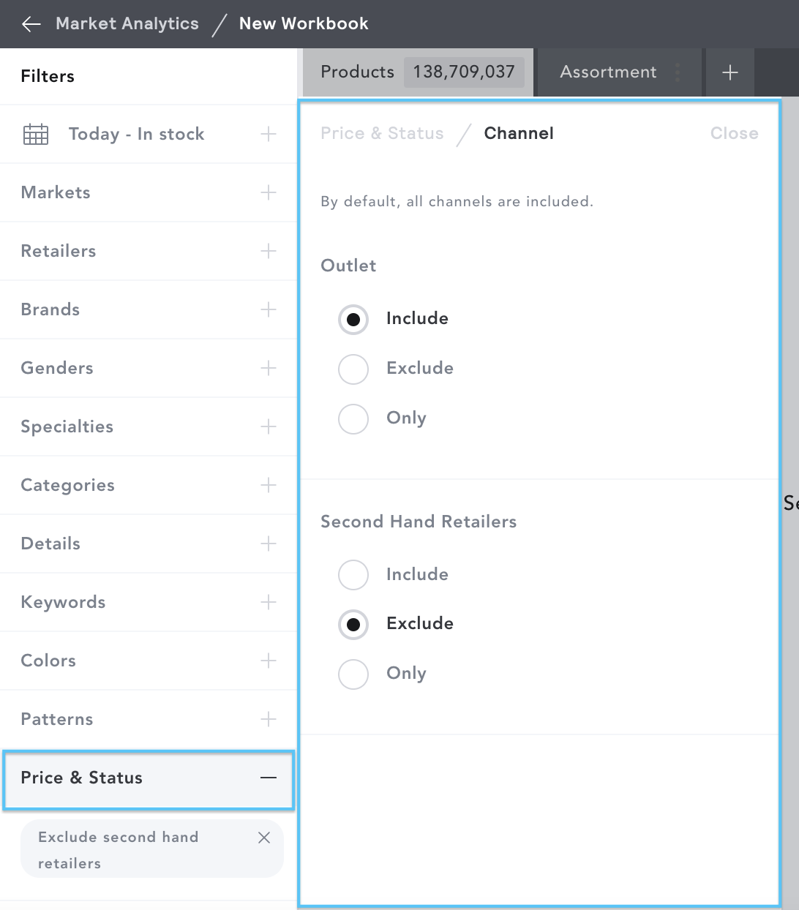Screen dimensions: 799x910
Task: Open Assortment tab options menu dots
Action: click(678, 72)
